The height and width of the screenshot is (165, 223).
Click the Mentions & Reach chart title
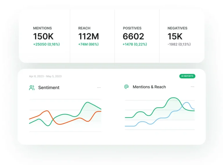[x=149, y=87]
